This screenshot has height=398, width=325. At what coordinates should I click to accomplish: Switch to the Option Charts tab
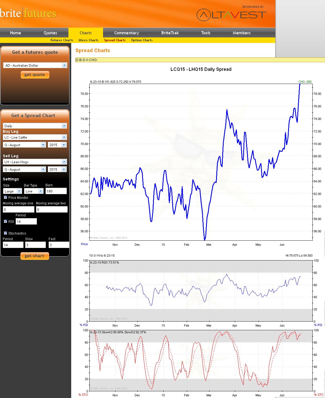click(x=142, y=40)
